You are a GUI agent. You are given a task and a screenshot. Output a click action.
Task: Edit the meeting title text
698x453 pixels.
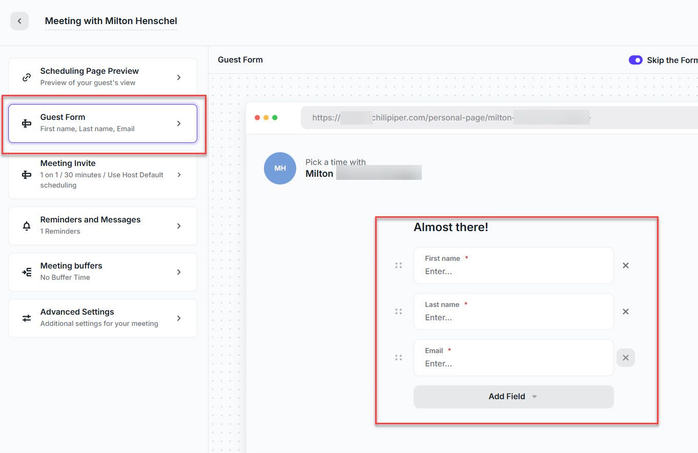111,21
